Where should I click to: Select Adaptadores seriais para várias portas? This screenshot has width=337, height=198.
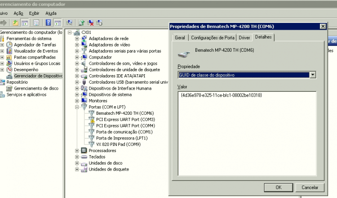coord(125,51)
